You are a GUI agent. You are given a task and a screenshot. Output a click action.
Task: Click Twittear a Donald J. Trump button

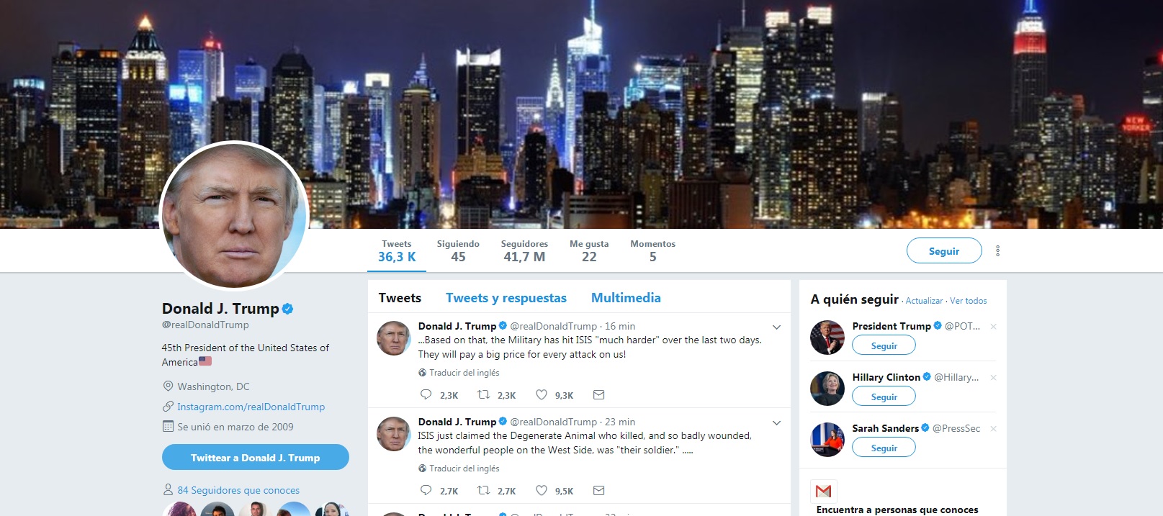[x=255, y=457]
